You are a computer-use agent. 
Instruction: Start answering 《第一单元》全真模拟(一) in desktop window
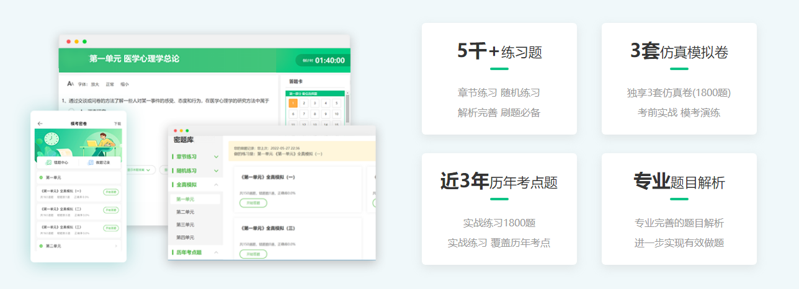coord(253,203)
